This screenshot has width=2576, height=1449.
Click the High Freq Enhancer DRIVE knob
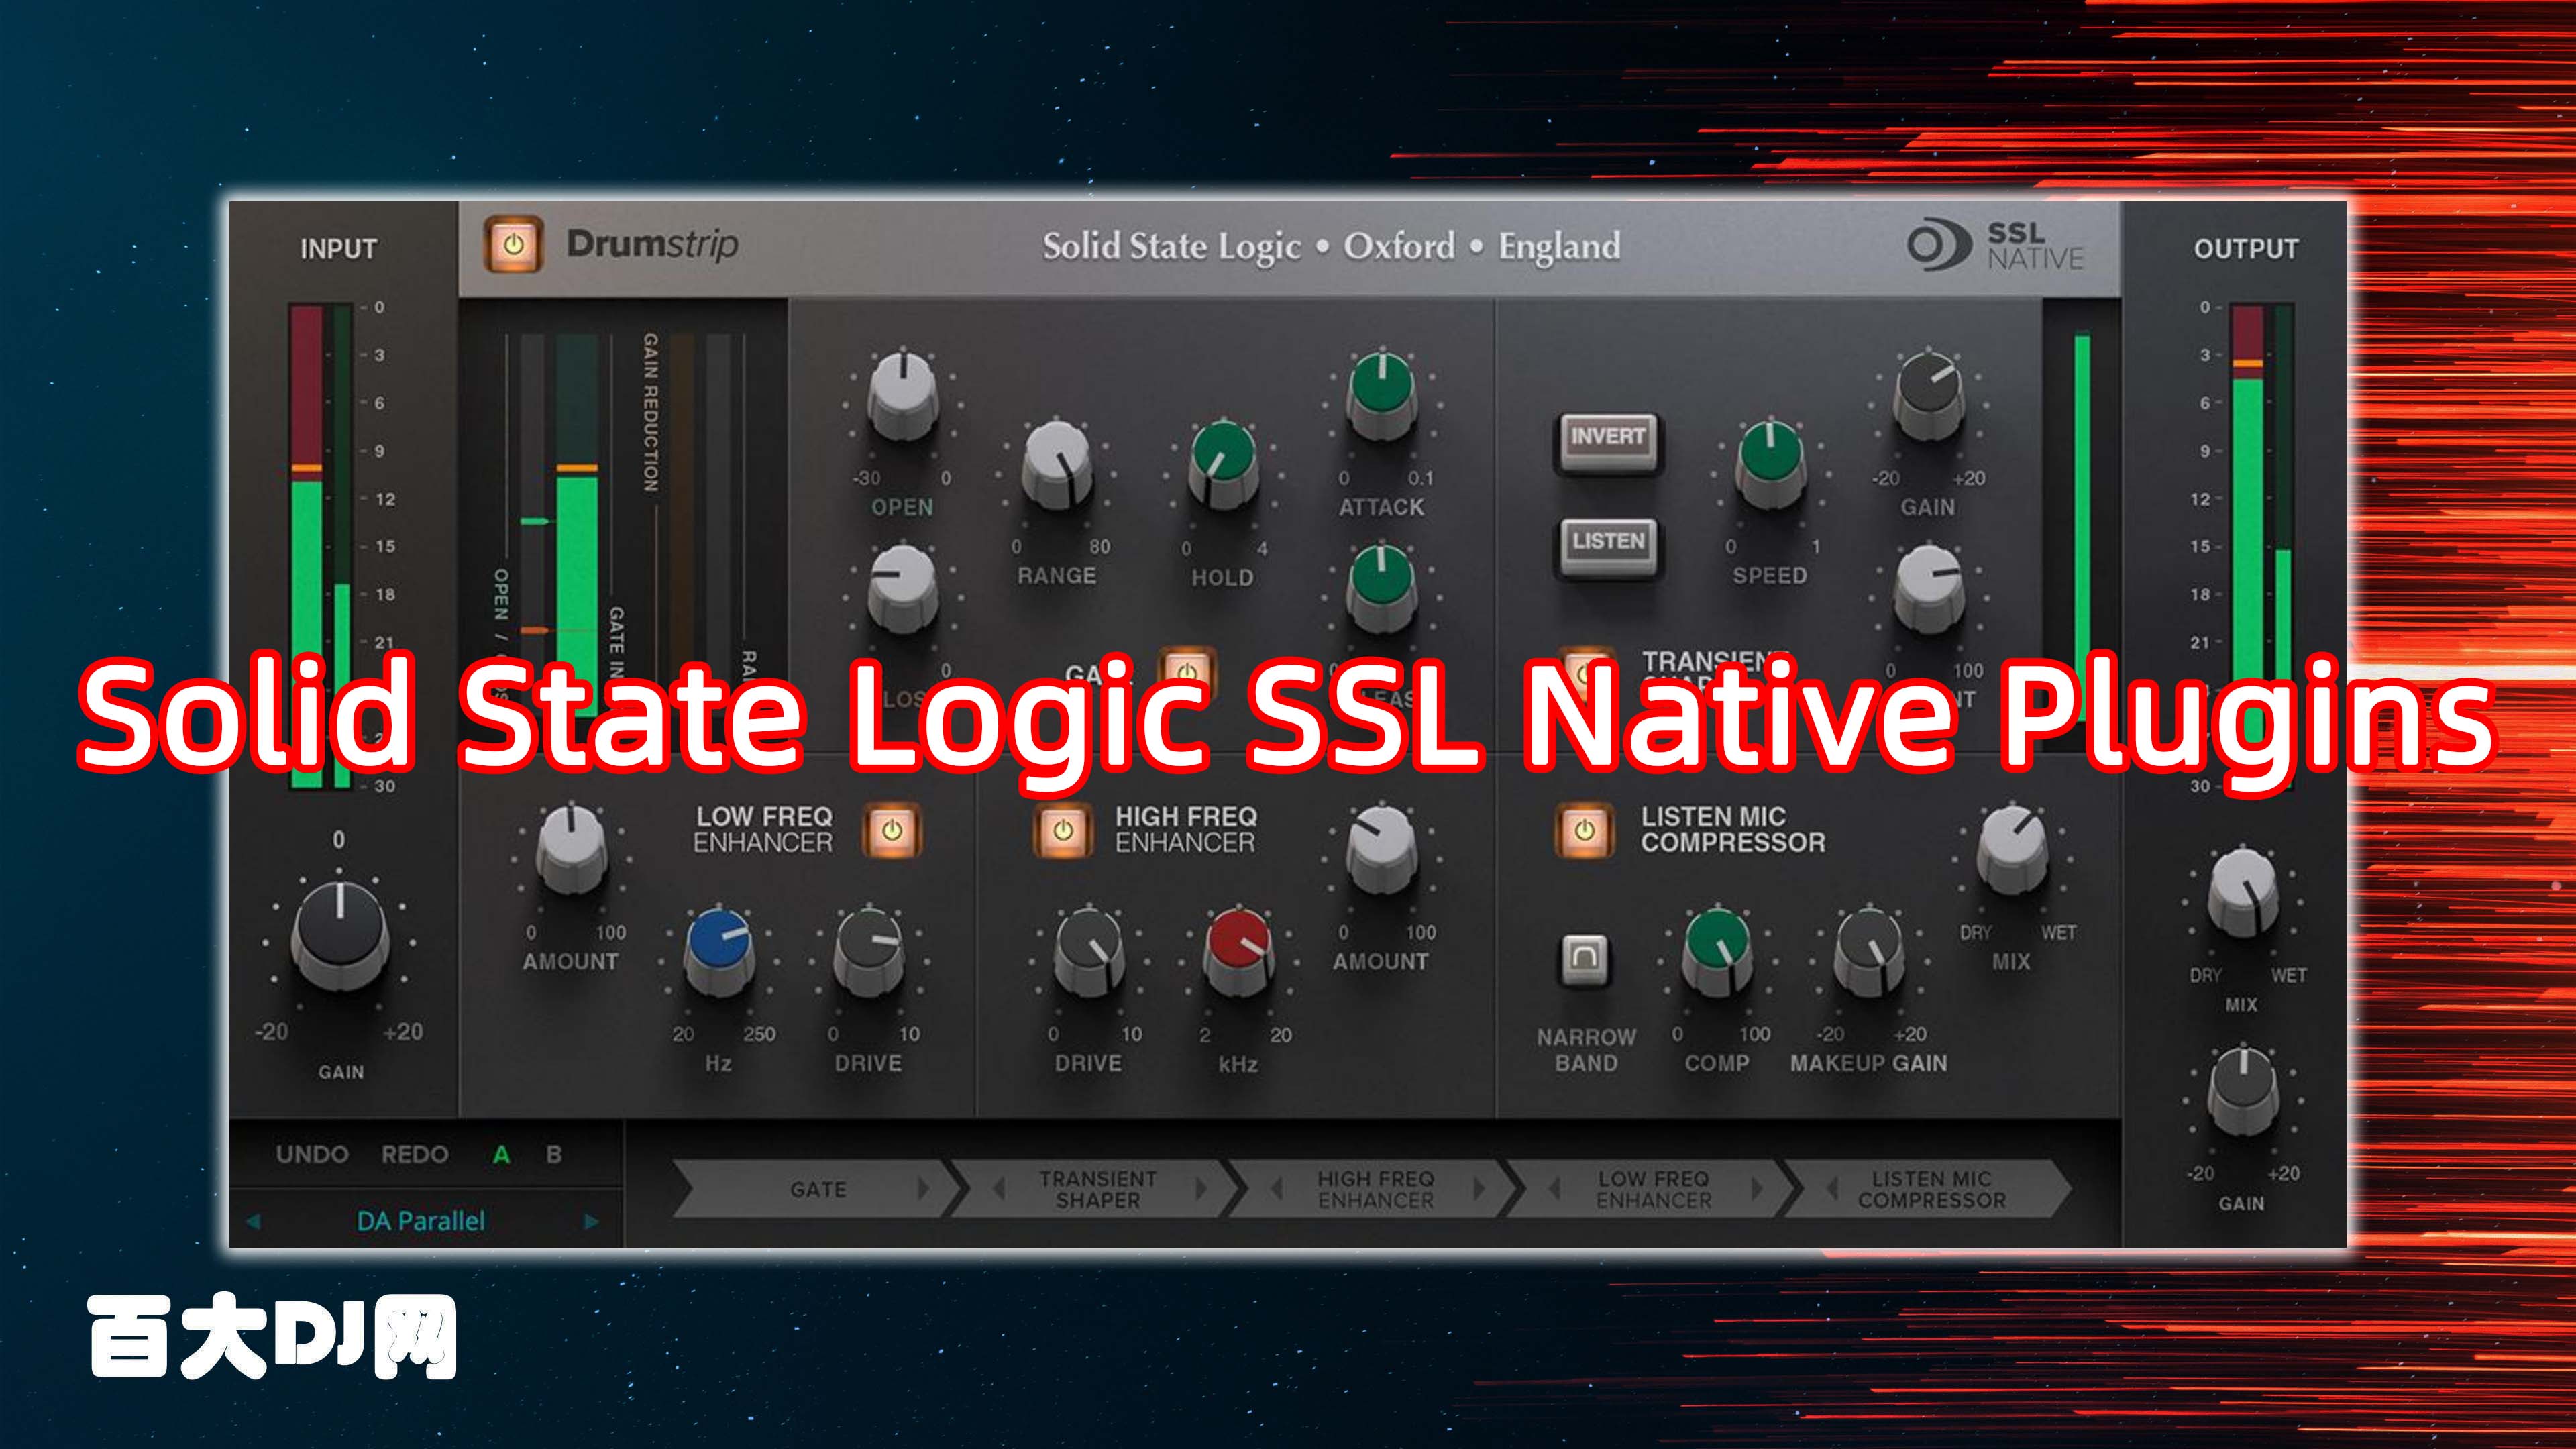coord(1089,951)
